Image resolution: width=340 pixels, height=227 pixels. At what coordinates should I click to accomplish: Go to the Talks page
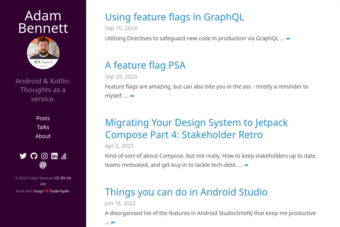click(43, 127)
